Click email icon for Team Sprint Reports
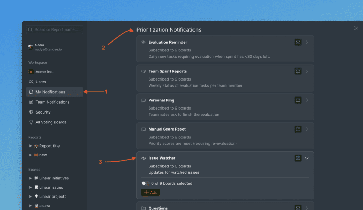Screen dimensions: 363x210 click(298, 71)
